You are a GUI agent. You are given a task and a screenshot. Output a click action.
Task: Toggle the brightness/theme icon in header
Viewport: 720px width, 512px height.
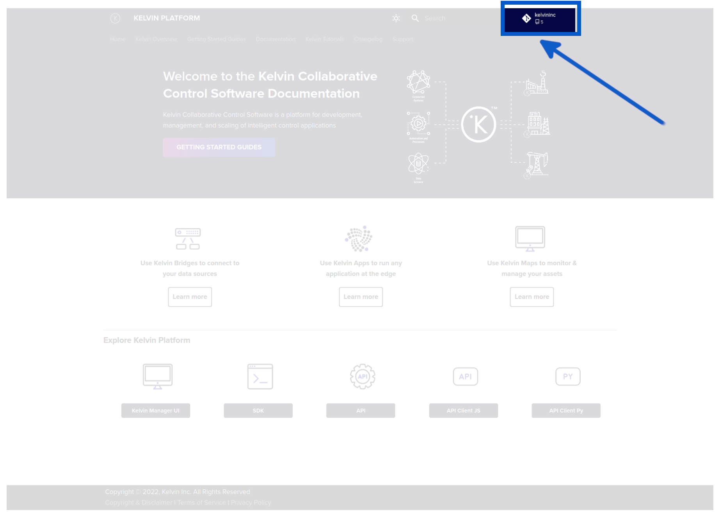(396, 18)
